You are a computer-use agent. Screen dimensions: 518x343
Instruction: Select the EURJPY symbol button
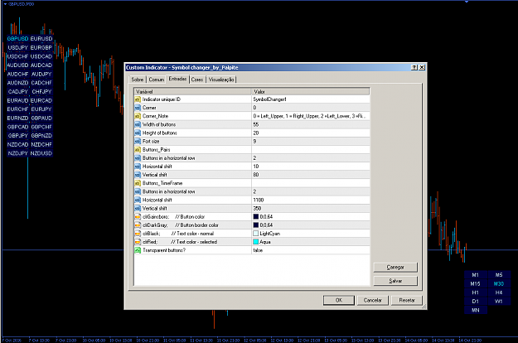click(x=41, y=109)
